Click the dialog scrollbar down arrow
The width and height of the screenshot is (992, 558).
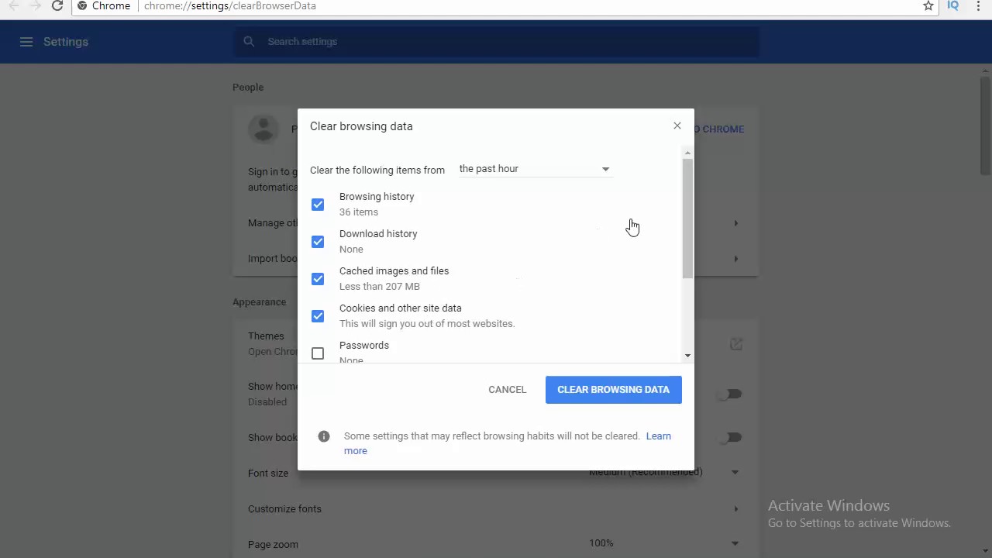[687, 356]
